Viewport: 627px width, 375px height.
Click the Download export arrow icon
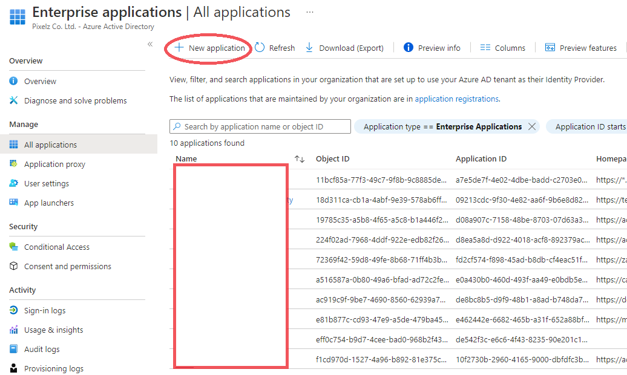pos(309,48)
